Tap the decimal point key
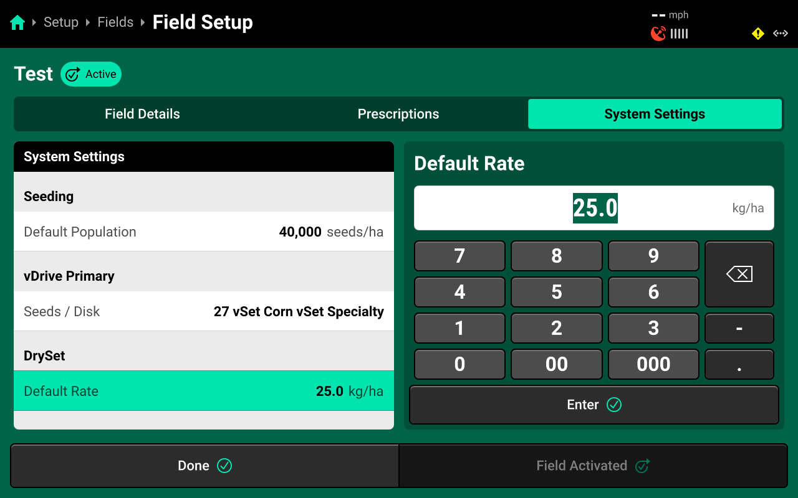798x498 pixels. click(739, 364)
